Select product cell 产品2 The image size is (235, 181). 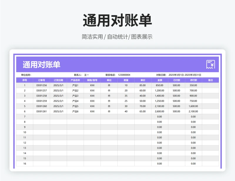75,90
